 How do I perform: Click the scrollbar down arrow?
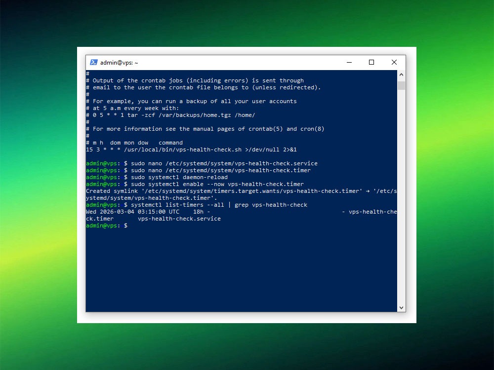pyautogui.click(x=401, y=307)
